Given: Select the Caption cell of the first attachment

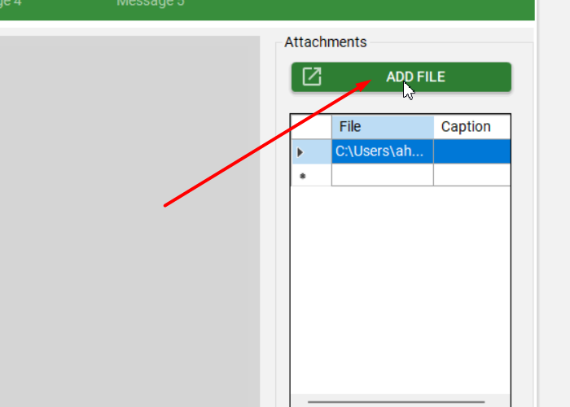Looking at the screenshot, I should [x=471, y=151].
